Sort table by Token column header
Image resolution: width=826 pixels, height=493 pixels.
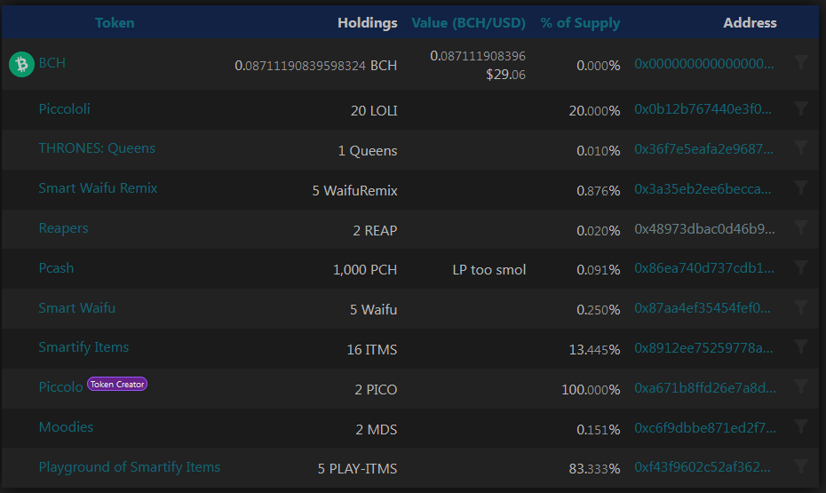point(115,22)
